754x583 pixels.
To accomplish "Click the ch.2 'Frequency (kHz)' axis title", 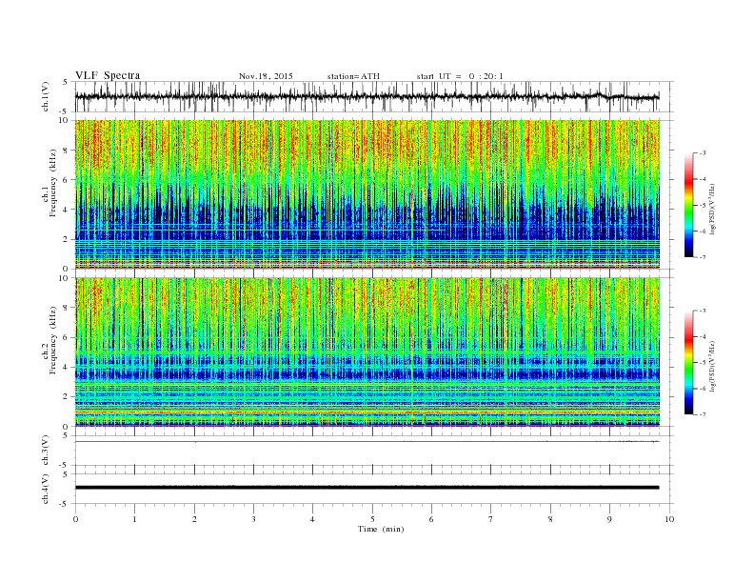I will pyautogui.click(x=53, y=340).
